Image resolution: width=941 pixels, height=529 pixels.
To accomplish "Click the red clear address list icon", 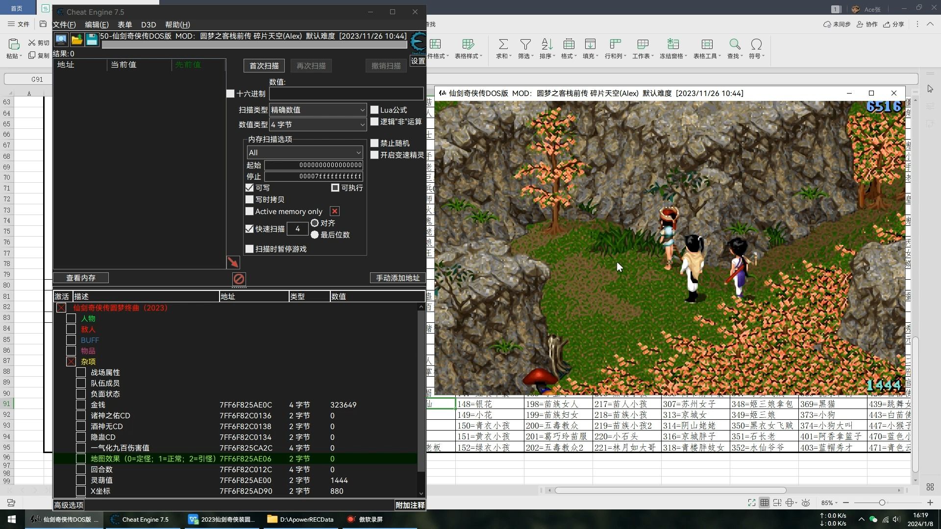I will point(239,279).
